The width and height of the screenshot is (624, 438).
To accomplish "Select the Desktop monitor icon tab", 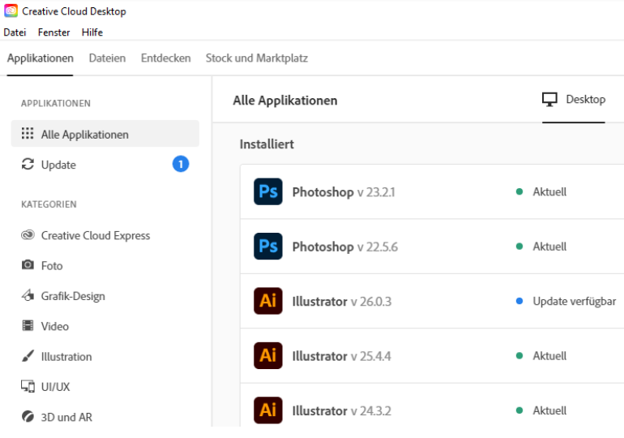I will tap(573, 100).
